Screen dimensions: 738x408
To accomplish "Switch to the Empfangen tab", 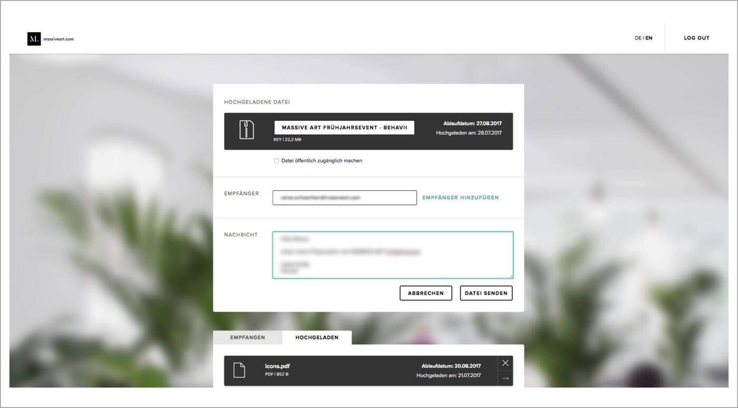I will point(247,337).
